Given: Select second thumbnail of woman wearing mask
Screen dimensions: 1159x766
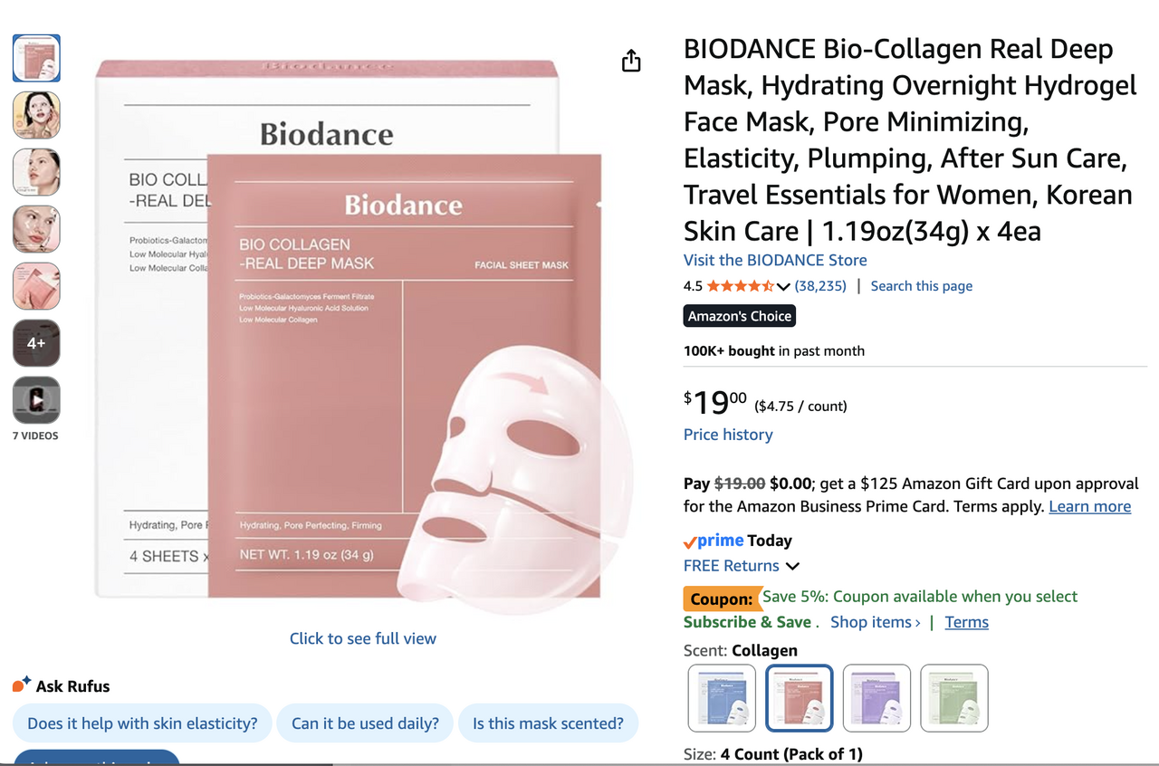Looking at the screenshot, I should coord(36,115).
